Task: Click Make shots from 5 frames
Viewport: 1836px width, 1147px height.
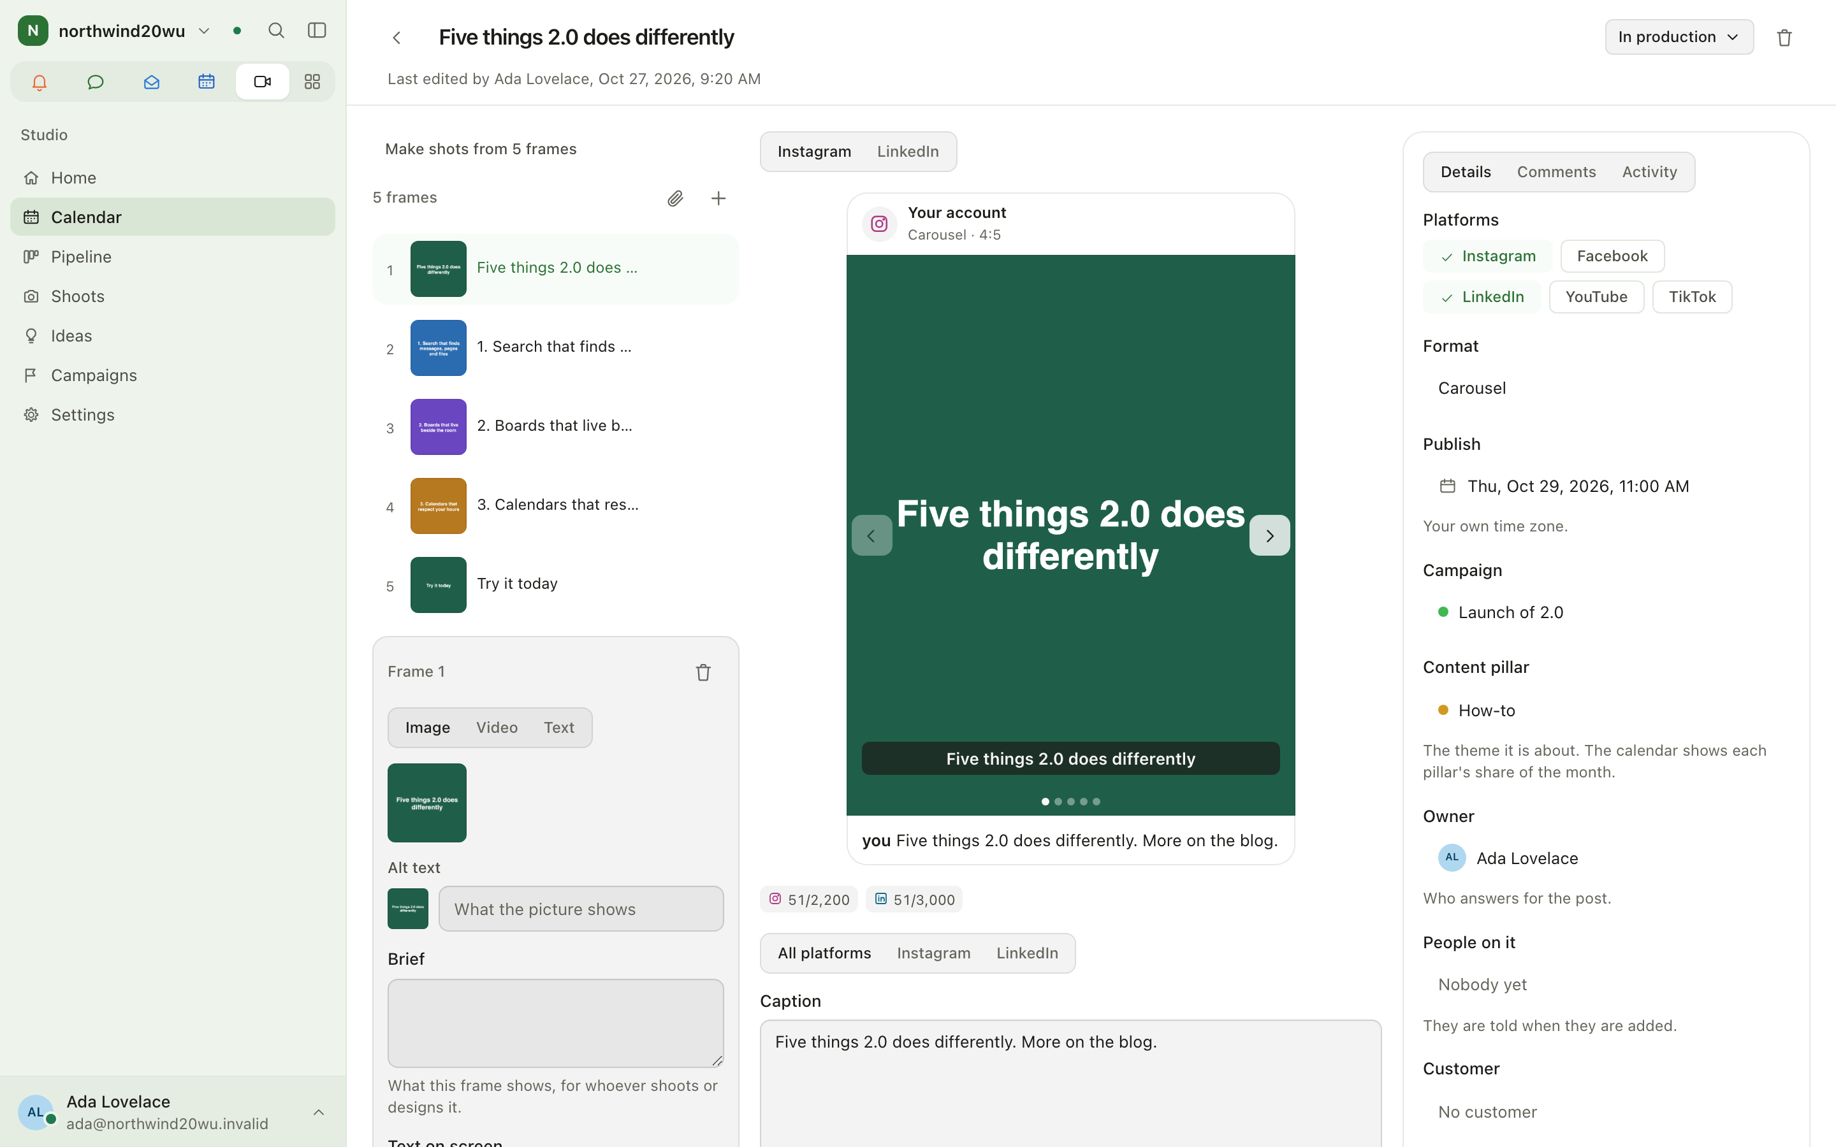Action: [481, 150]
